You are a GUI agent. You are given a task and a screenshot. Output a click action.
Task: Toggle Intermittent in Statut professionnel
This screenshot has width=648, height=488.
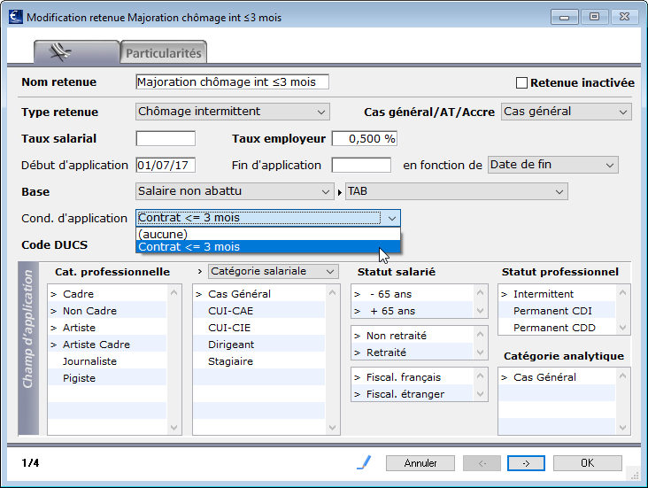(x=557, y=294)
